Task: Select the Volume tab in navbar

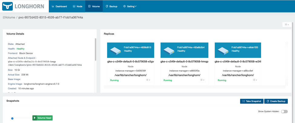Action: point(94,6)
